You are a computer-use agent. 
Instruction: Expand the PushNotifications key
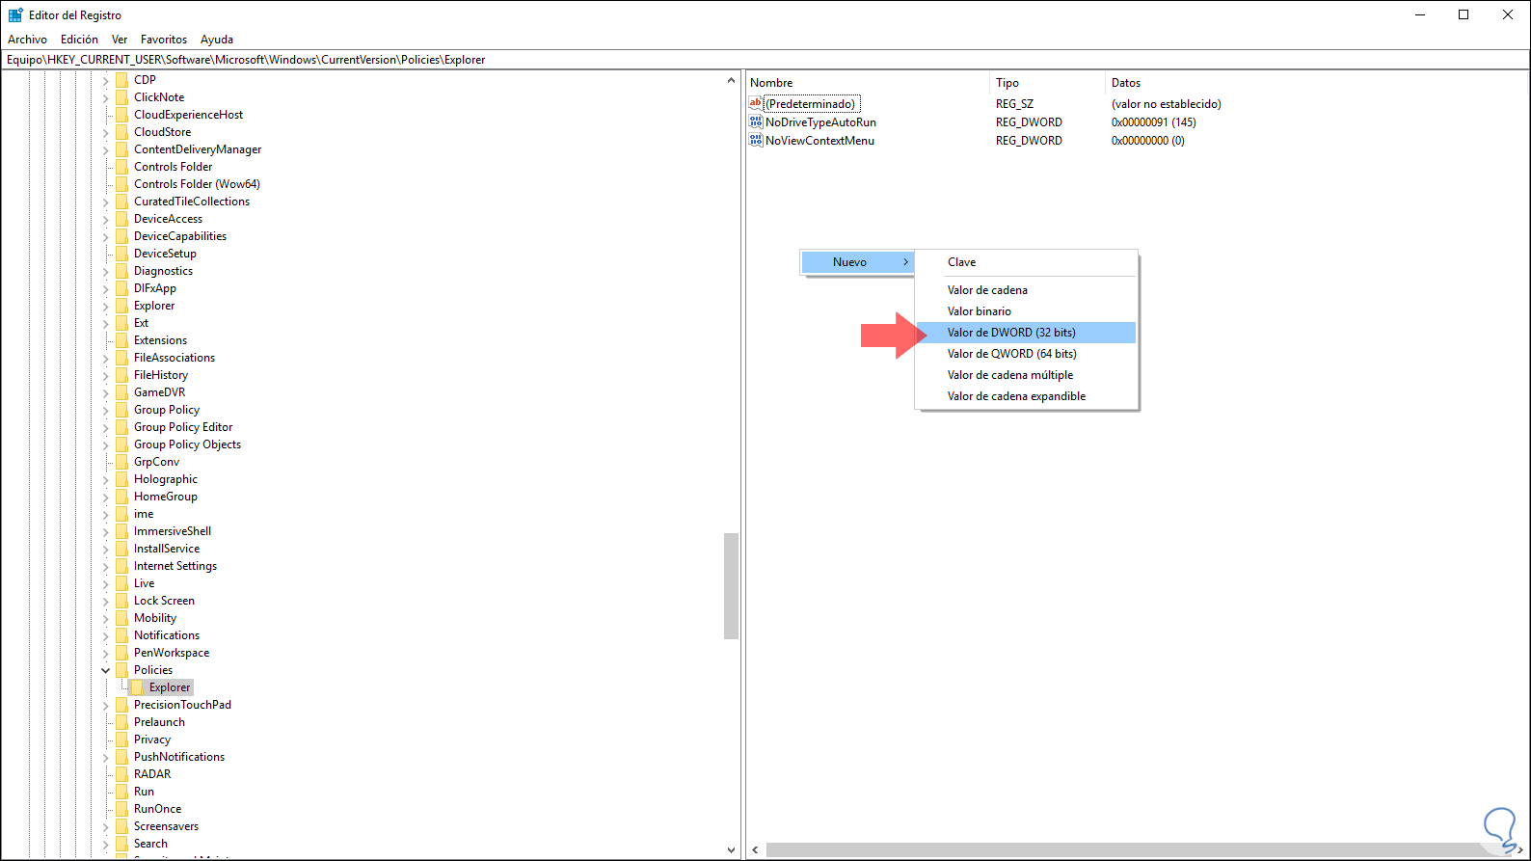click(x=106, y=757)
